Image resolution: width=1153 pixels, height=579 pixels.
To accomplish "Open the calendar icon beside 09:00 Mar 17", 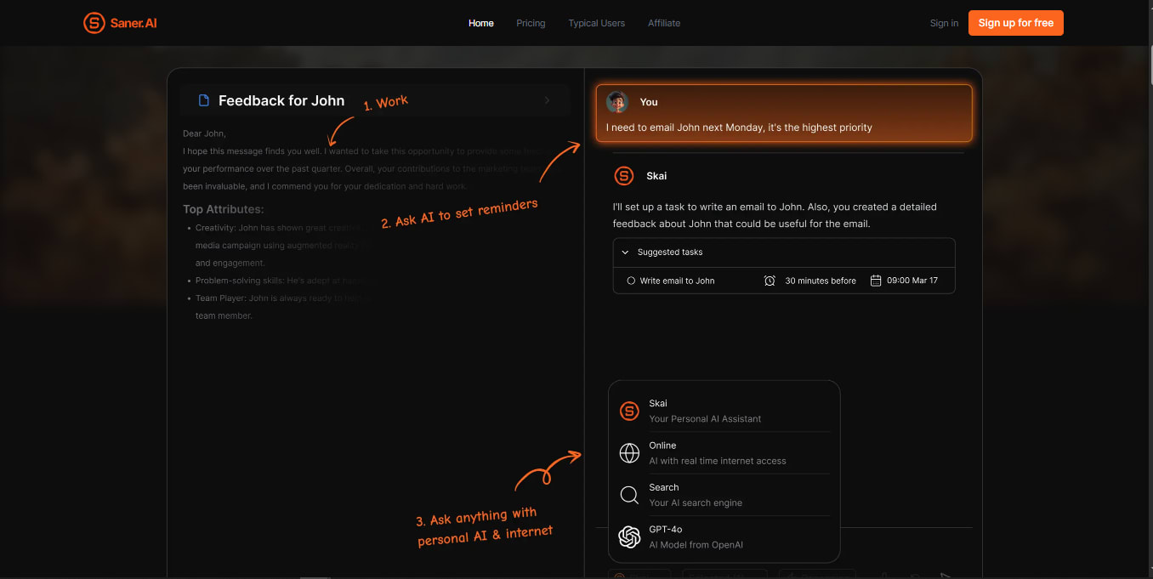I will (x=877, y=281).
